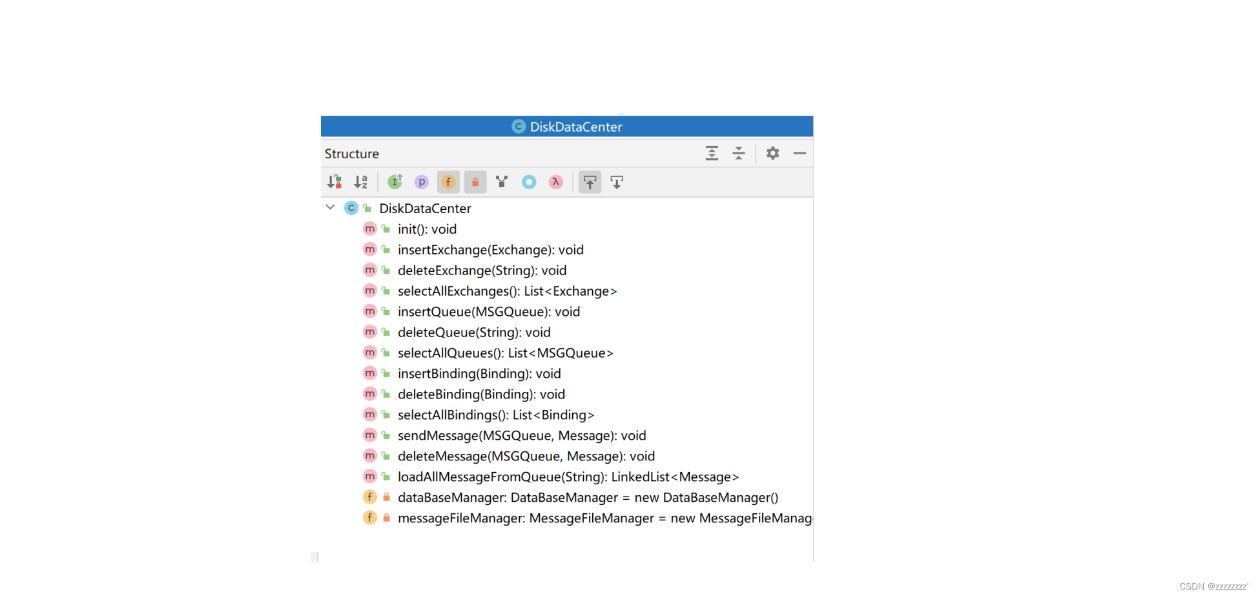Click method icon beside insertExchange

pos(370,249)
